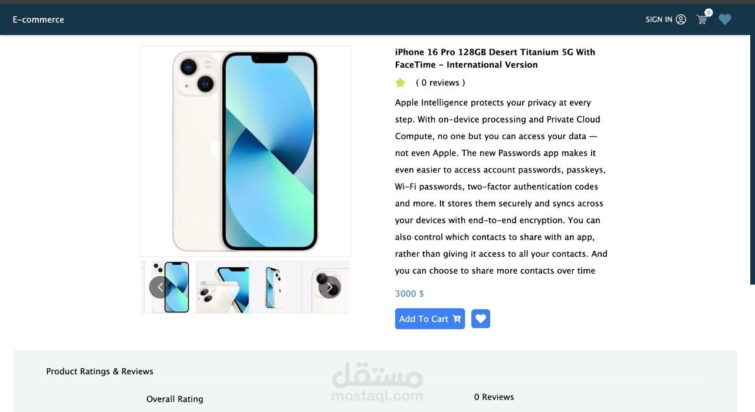Click the Product Ratings & Reviews heading

tap(100, 371)
